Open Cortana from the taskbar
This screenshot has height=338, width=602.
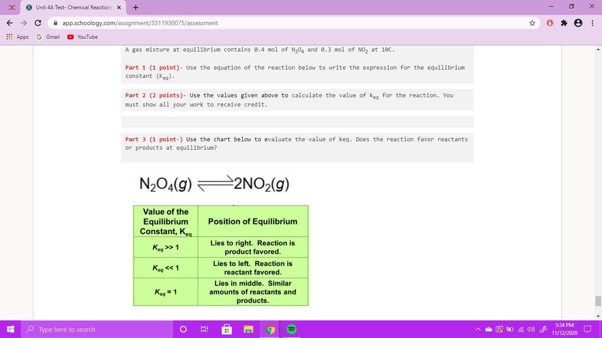coord(183,329)
